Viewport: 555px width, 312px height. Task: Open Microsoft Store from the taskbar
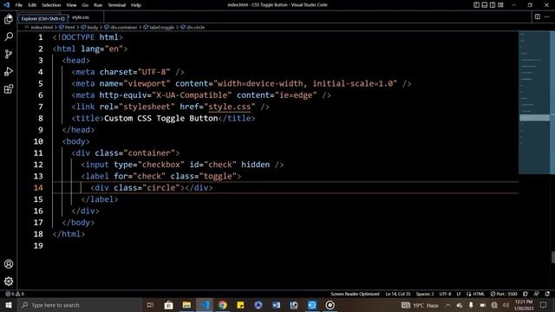(x=168, y=305)
